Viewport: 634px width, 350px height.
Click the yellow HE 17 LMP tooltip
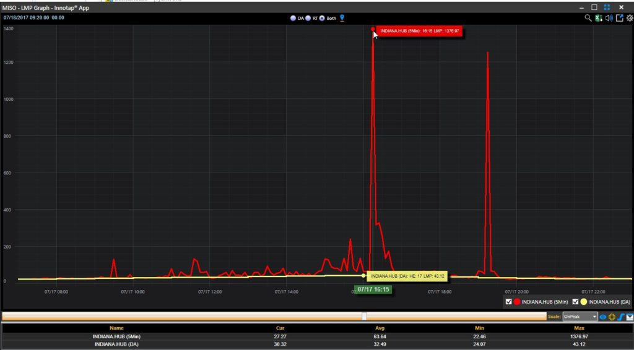click(x=407, y=276)
